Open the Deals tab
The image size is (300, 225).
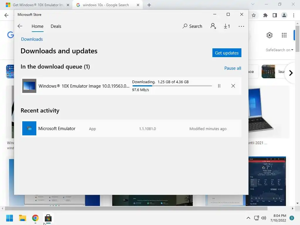point(56,26)
